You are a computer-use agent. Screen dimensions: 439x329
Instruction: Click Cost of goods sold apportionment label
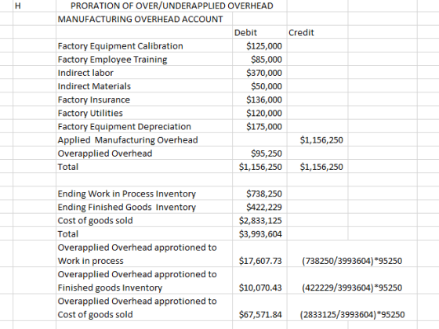(x=137, y=308)
